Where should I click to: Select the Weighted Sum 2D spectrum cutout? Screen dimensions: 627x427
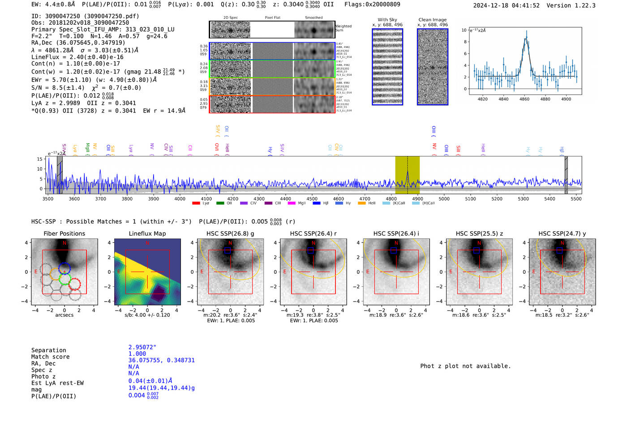point(272,30)
